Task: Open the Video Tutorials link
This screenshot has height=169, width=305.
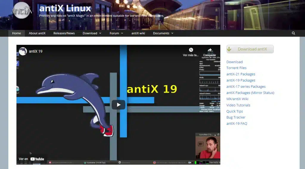Action: click(238, 105)
